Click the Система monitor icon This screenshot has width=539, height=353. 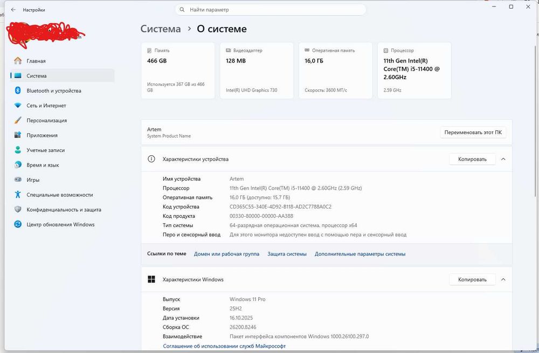(18, 75)
